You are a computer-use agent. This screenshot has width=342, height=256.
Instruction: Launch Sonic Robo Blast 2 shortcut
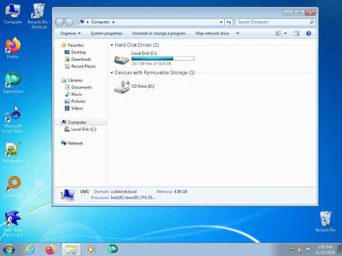13,224
